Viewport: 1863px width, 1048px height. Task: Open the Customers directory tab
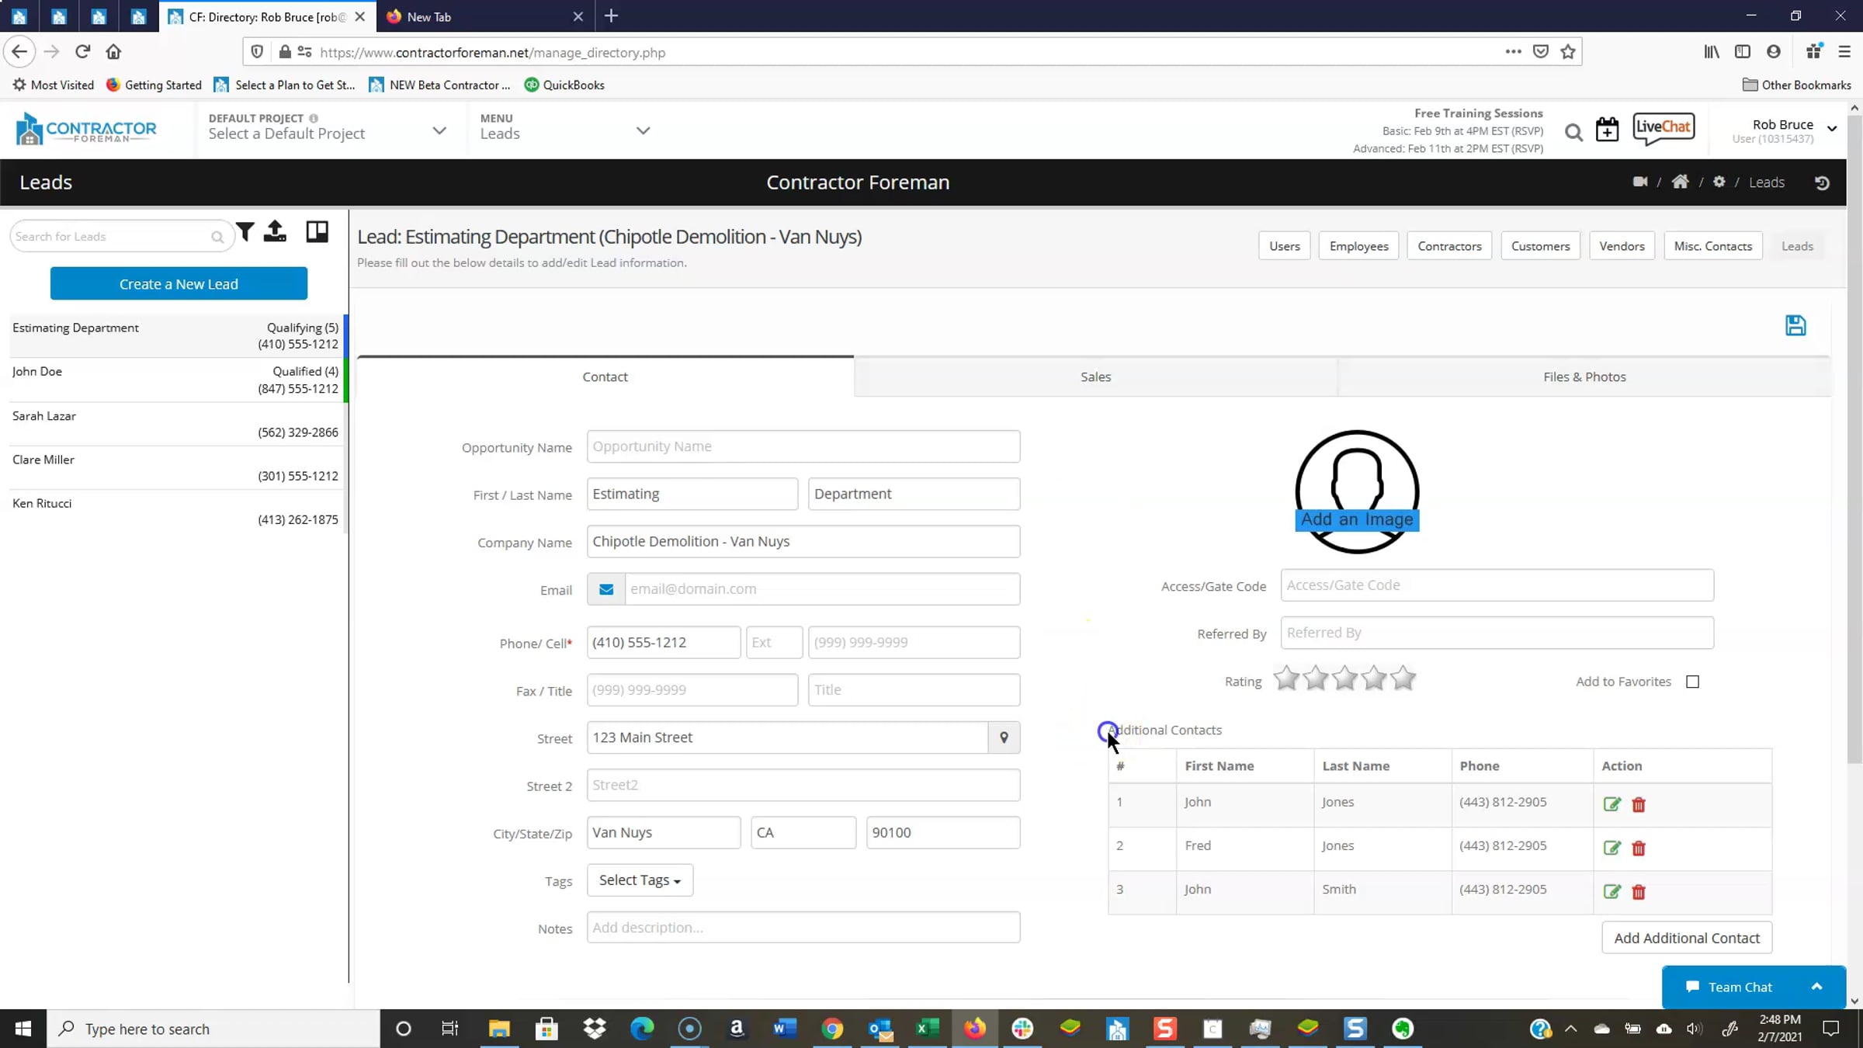(x=1540, y=246)
